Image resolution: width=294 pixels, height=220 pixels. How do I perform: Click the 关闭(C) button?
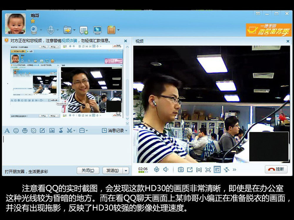coord(88,170)
